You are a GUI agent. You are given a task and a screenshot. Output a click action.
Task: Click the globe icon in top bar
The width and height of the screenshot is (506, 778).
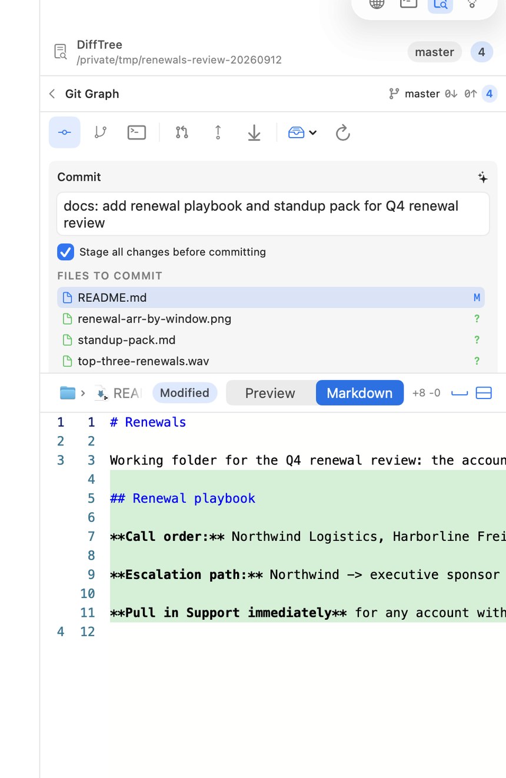click(x=377, y=4)
